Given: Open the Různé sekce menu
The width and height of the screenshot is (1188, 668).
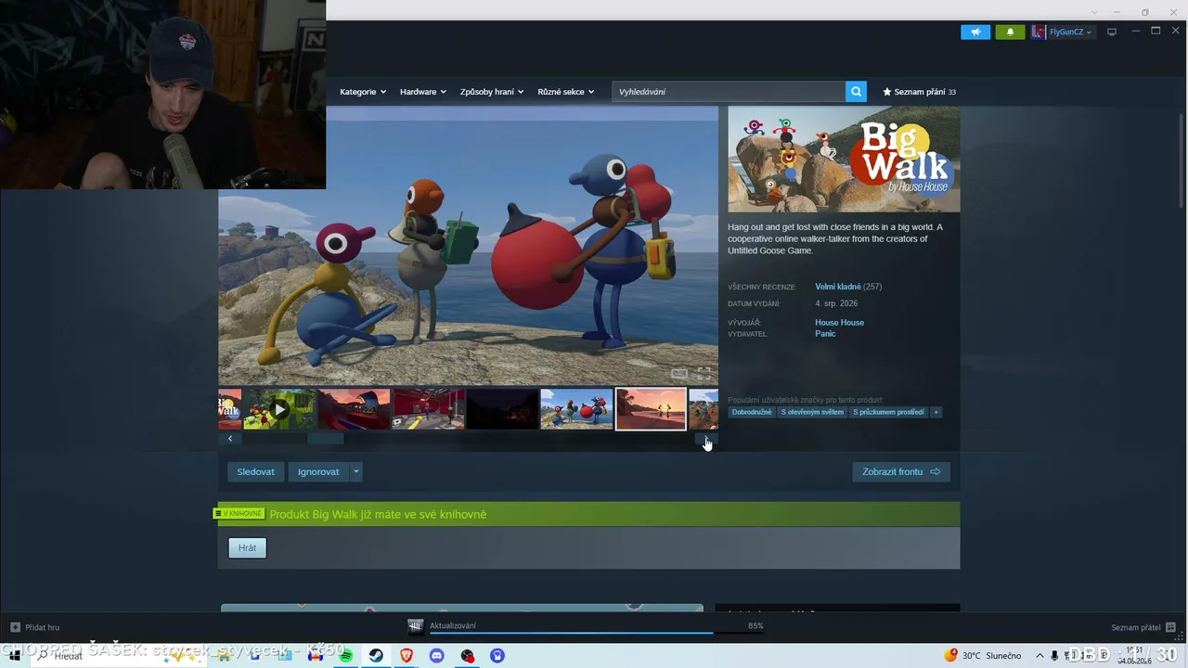Looking at the screenshot, I should pos(565,92).
